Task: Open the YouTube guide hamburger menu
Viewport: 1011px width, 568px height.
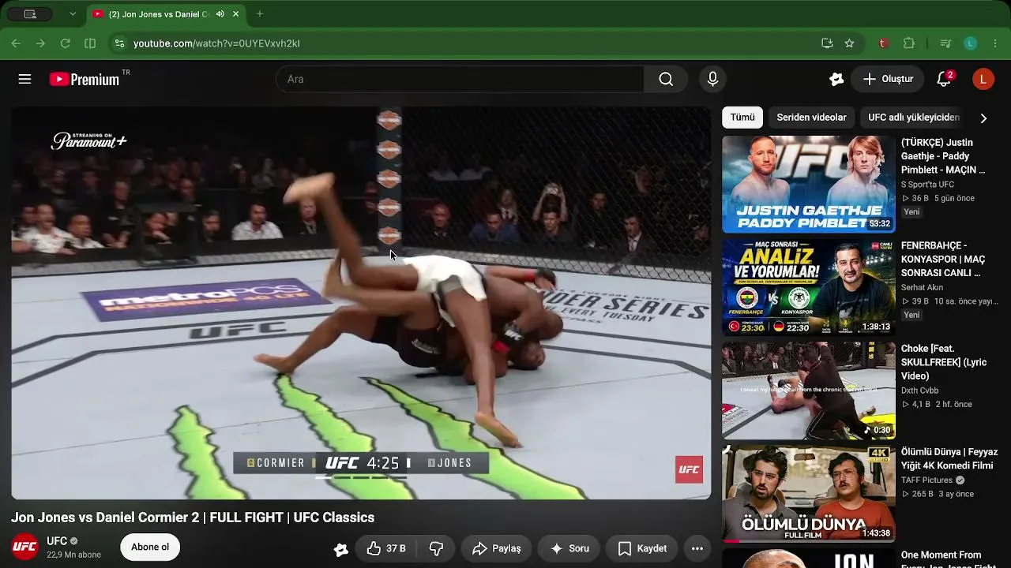Action: pyautogui.click(x=24, y=79)
